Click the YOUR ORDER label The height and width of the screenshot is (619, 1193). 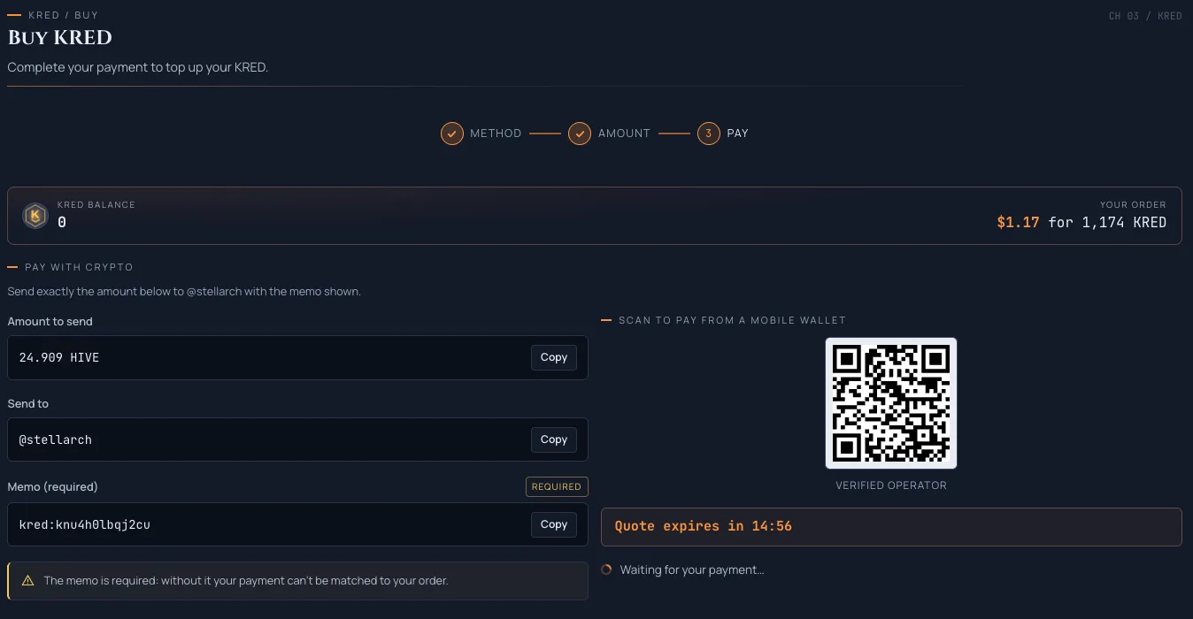coord(1133,204)
